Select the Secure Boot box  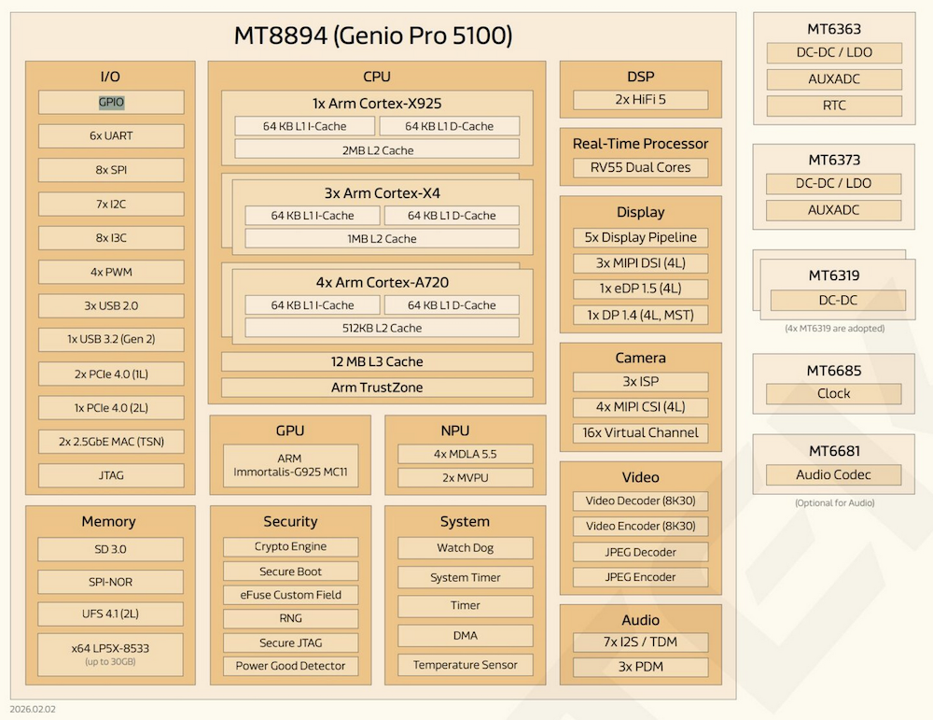pos(290,572)
